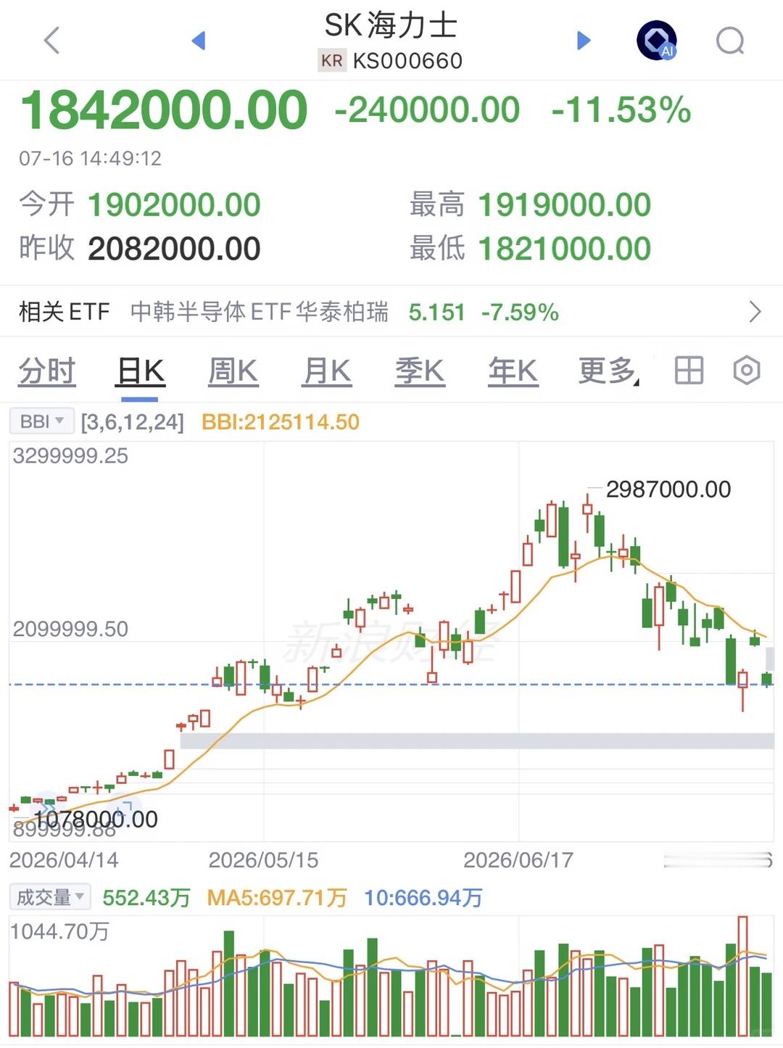783x1048 pixels.
Task: Tap the KR market badge
Action: 332,61
